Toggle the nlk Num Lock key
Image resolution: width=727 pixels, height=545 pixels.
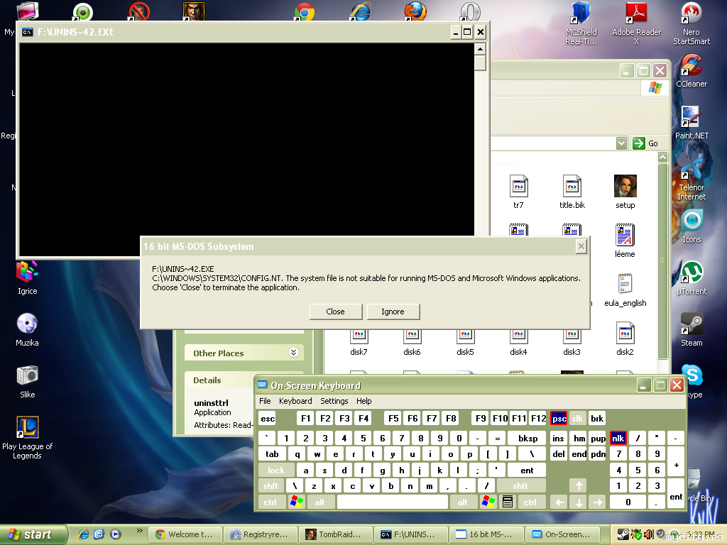618,438
